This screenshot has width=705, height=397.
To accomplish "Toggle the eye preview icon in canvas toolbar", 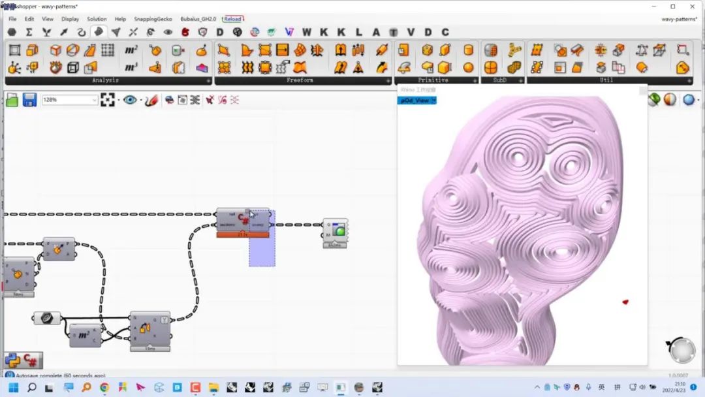I will pyautogui.click(x=130, y=100).
